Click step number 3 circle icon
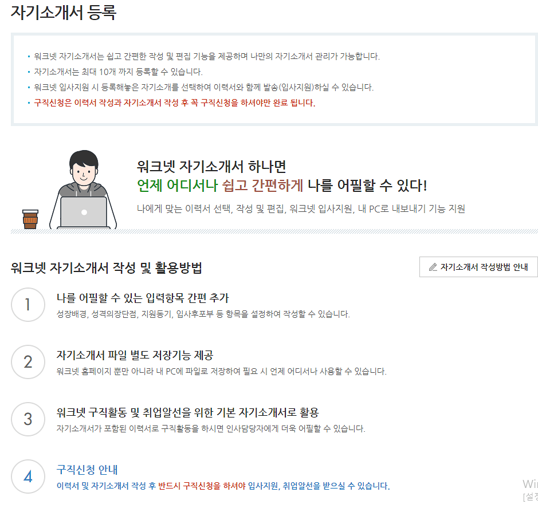Image resolution: width=538 pixels, height=512 pixels. [x=28, y=419]
